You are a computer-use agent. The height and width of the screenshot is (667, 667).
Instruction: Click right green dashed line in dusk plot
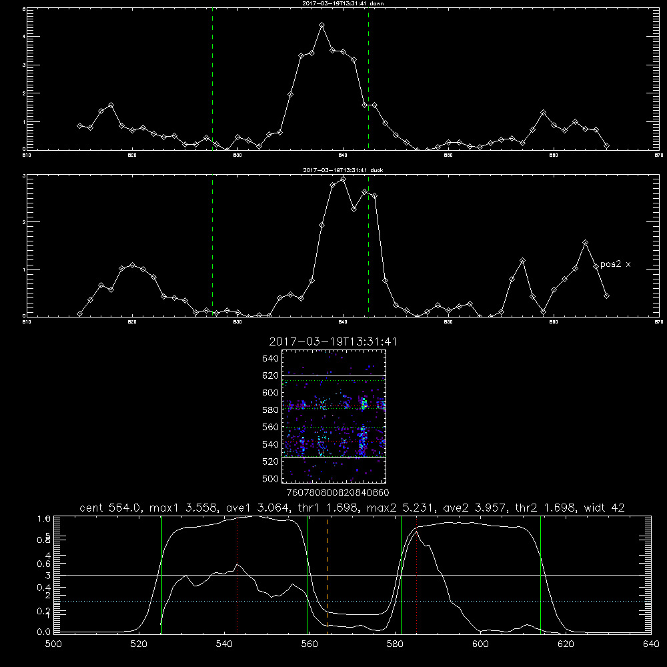[368, 245]
